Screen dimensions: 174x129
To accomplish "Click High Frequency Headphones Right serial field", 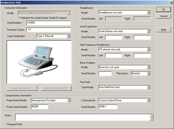I will pos(142,55).
